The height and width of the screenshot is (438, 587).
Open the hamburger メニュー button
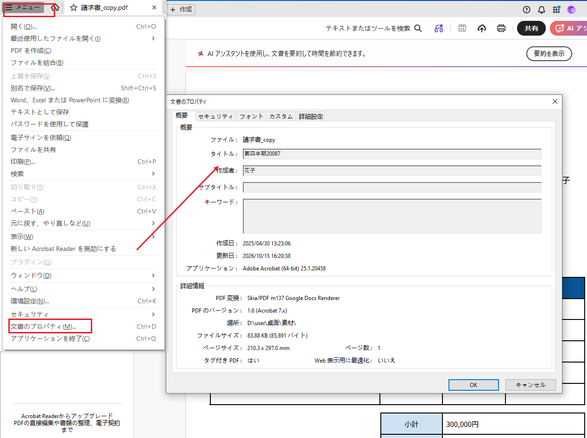(x=23, y=7)
